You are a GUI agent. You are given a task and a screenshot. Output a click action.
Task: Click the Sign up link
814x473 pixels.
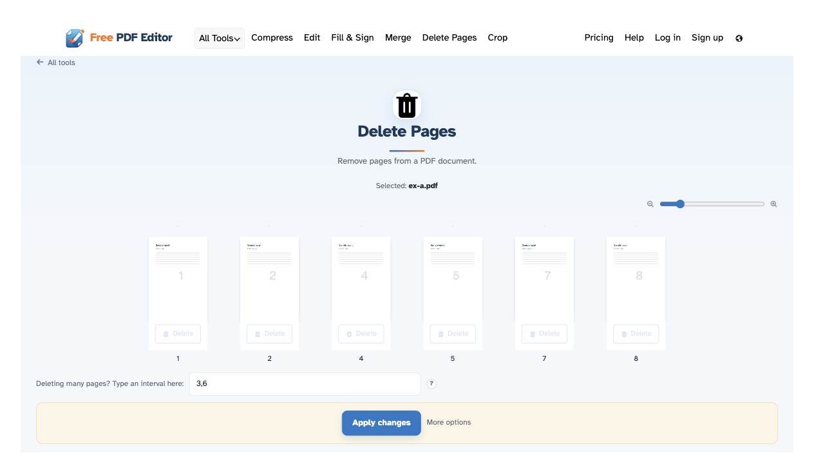707,38
